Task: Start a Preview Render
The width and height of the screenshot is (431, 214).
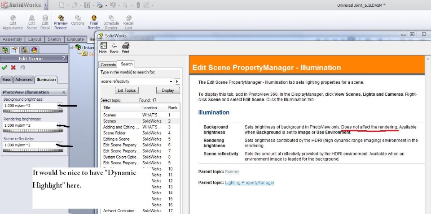Action: 61,22
